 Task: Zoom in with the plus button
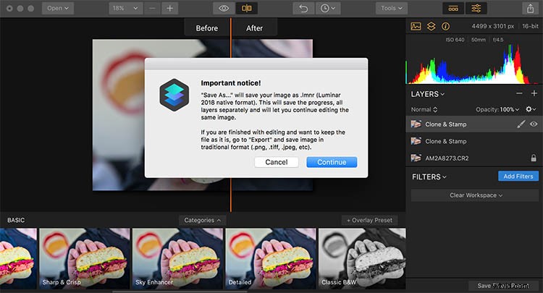pyautogui.click(x=169, y=8)
